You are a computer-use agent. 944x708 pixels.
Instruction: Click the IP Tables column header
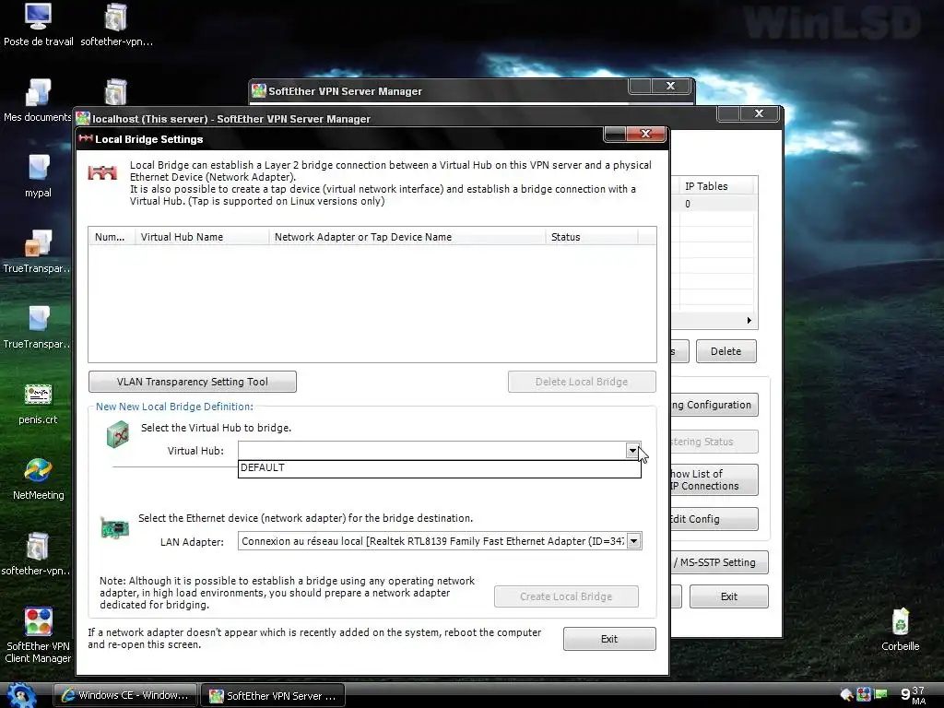click(716, 186)
